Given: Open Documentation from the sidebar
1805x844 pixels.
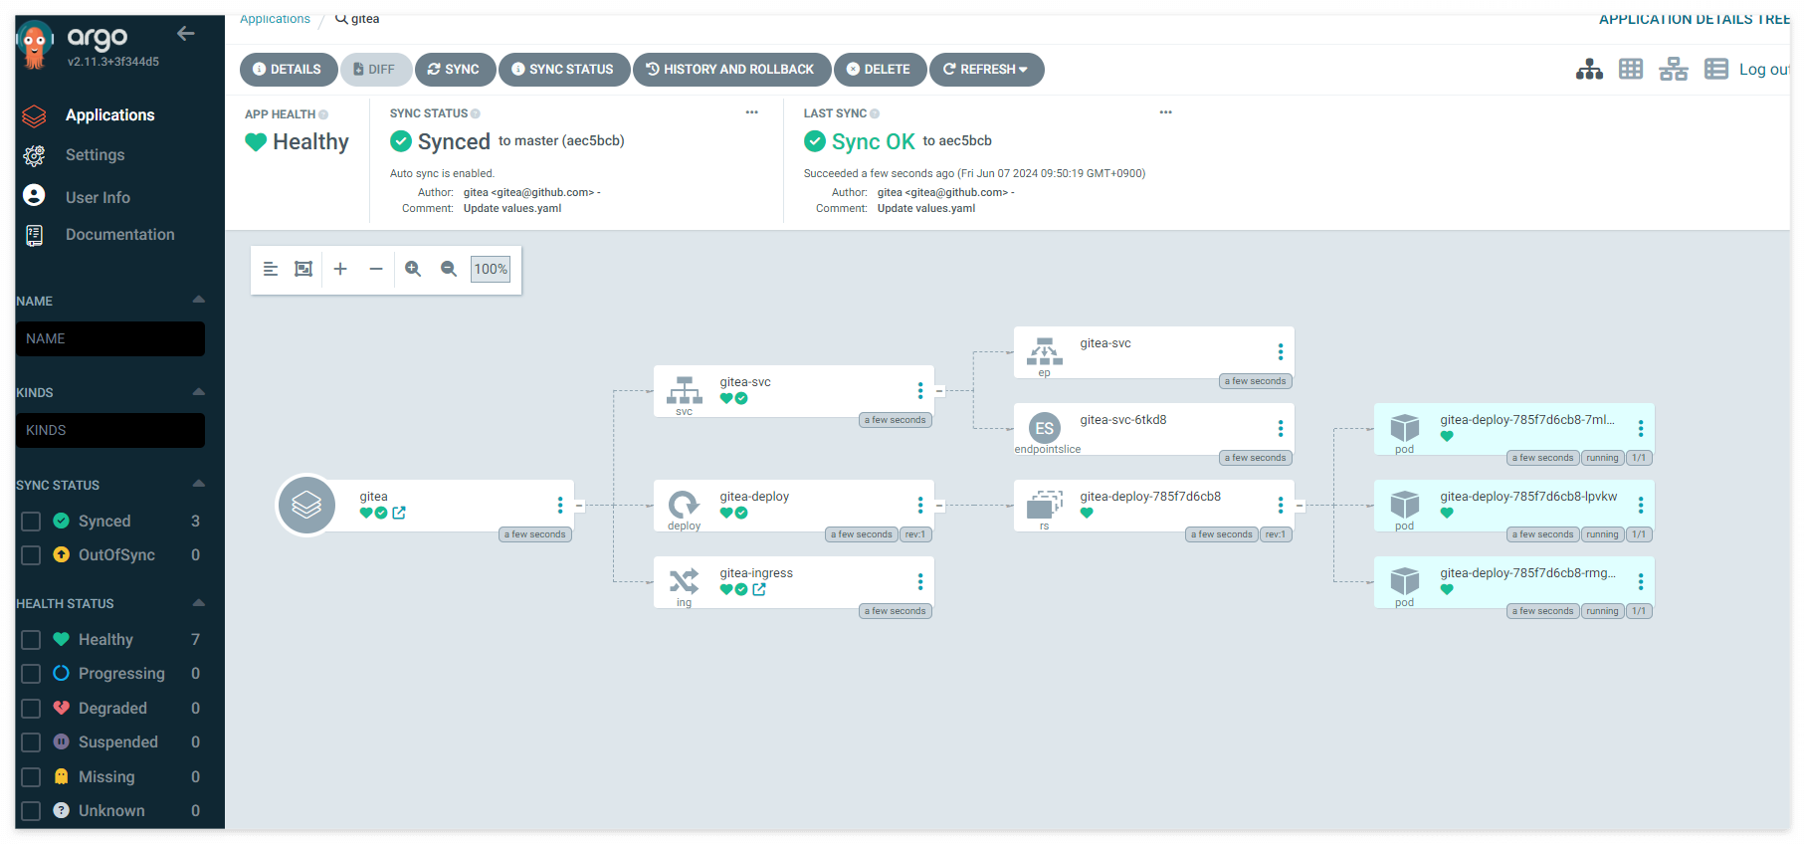Looking at the screenshot, I should (x=119, y=235).
